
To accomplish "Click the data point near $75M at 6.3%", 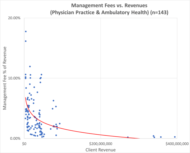I will pyautogui.click(x=53, y=101).
